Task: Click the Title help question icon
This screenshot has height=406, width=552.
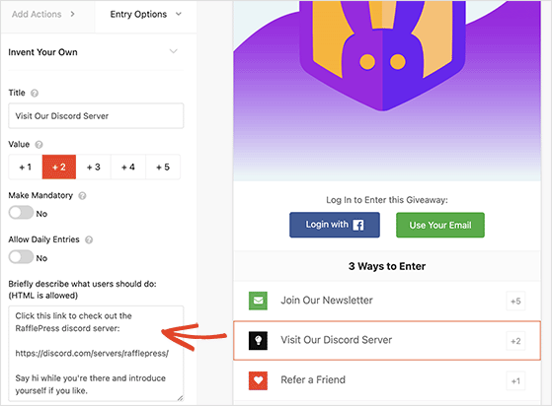Action: click(35, 93)
